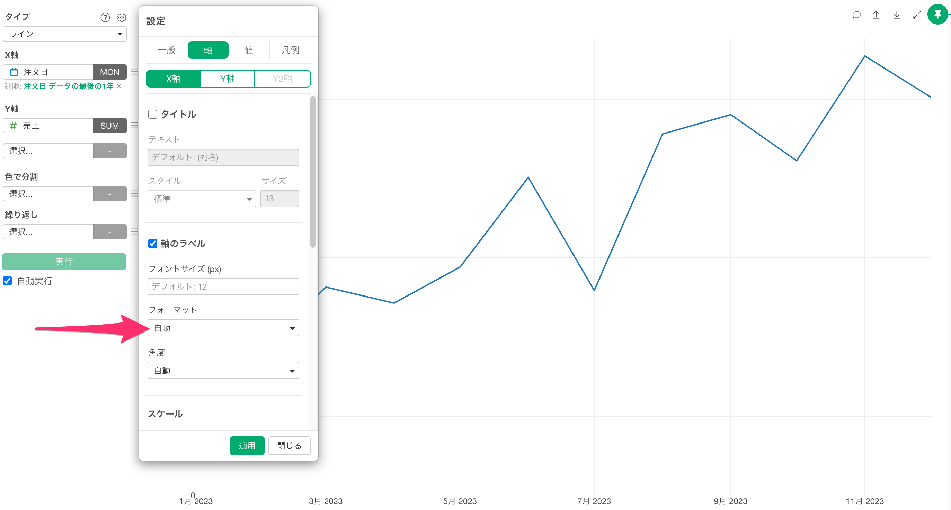951x510 pixels.
Task: Open the chart タイプ dropdown
Action: coord(65,34)
